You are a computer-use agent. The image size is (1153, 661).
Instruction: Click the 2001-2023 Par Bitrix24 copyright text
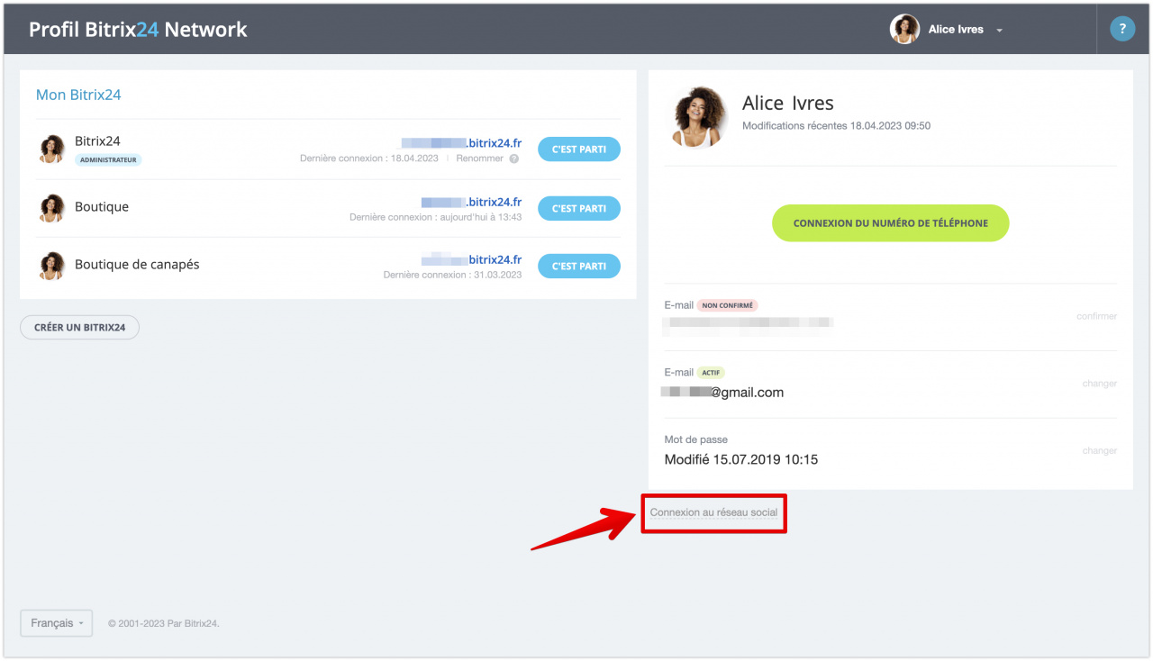163,623
